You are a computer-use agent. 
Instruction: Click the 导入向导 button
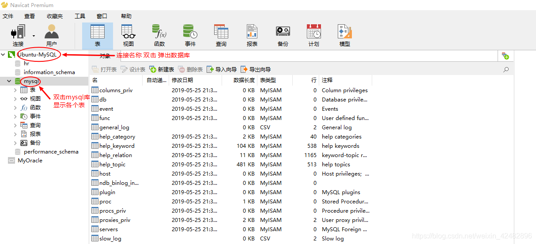(222, 70)
